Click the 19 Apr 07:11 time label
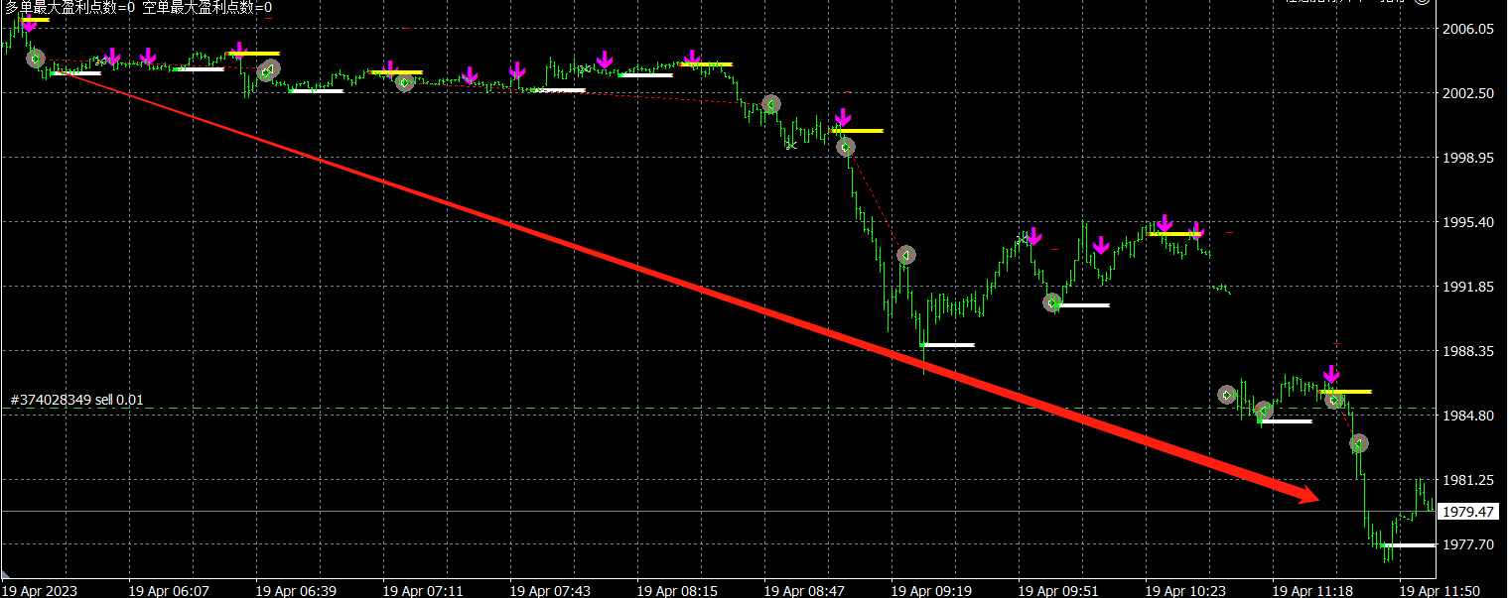The height and width of the screenshot is (598, 1509). tap(423, 590)
